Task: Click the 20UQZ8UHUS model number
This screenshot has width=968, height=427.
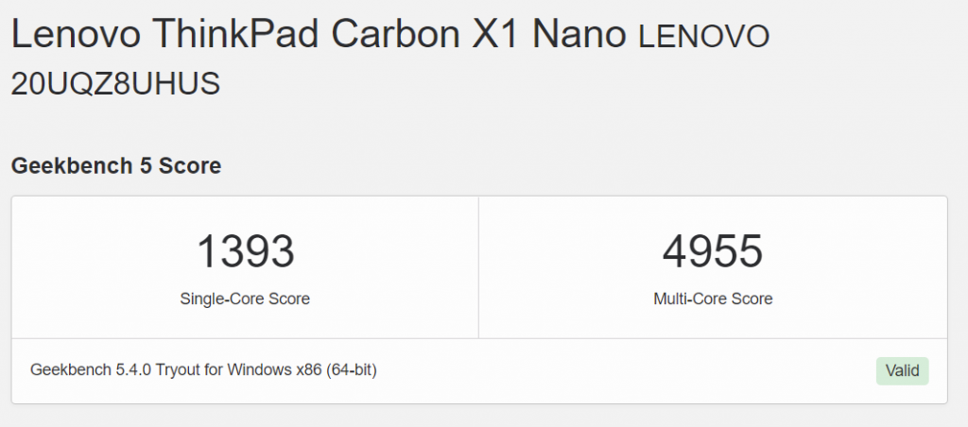Action: click(115, 84)
